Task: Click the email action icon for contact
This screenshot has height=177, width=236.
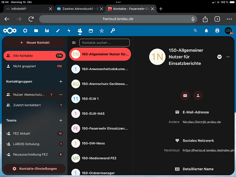Action: click(x=185, y=95)
